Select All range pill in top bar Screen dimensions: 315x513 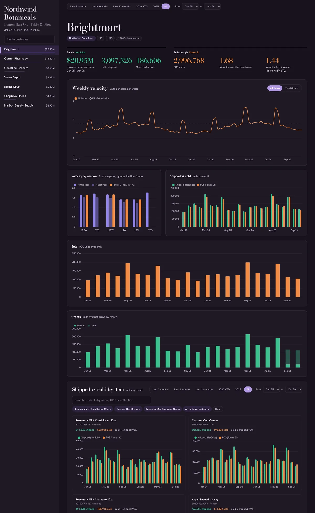click(x=166, y=7)
